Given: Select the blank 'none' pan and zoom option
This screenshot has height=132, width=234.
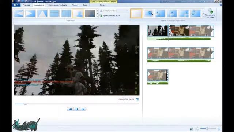Looking at the screenshot, I should (136, 13).
